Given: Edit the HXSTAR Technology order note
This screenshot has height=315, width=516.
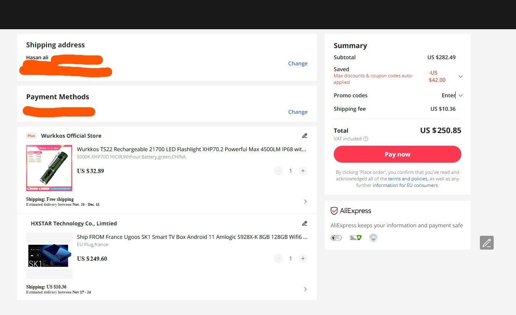Looking at the screenshot, I should (x=305, y=223).
